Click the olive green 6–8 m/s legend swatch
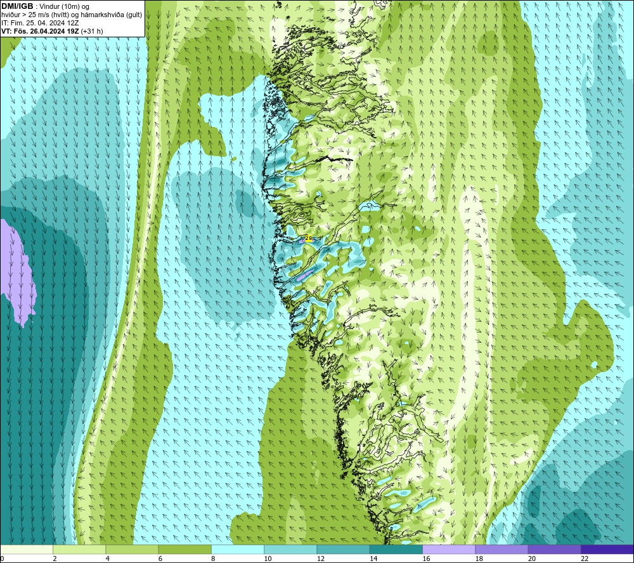This screenshot has height=563, width=634. coord(184,549)
